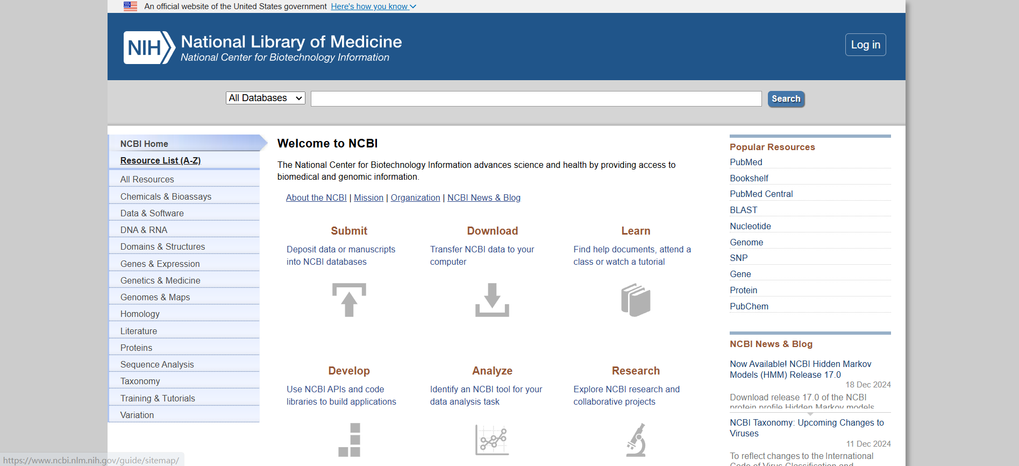Click the Analyze chart icon
The width and height of the screenshot is (1019, 466).
point(492,440)
